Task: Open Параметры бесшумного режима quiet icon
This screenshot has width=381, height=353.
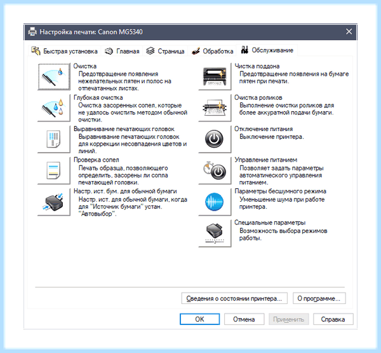Action: [215, 202]
